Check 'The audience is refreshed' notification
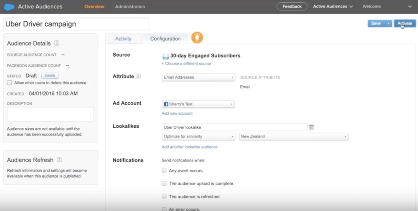The width and height of the screenshot is (418, 211). click(x=164, y=196)
